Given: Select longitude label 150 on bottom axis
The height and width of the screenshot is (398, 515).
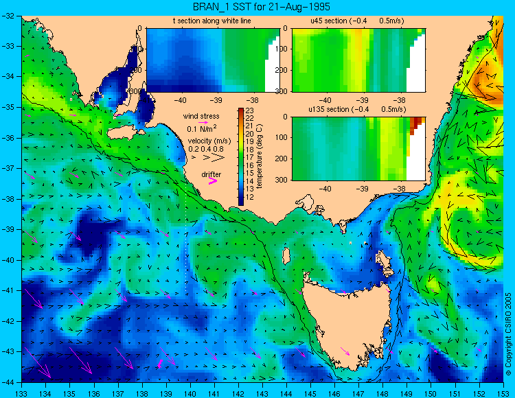Looking at the screenshot, I should pos(431,393).
